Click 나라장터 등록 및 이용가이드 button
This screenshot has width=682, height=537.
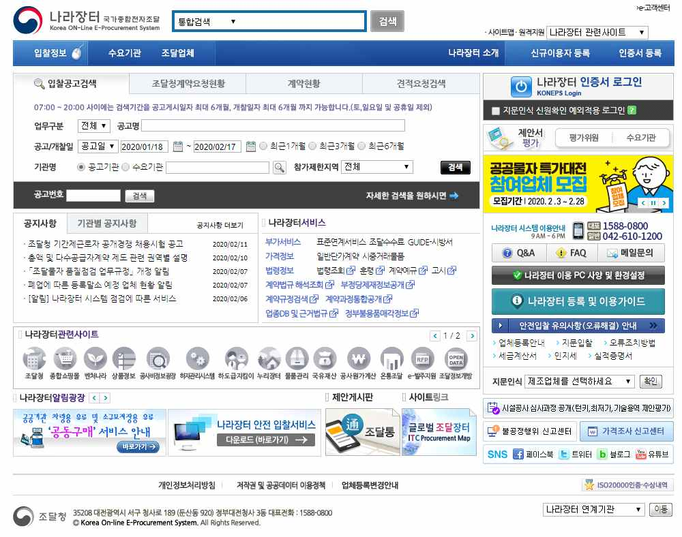(x=578, y=301)
